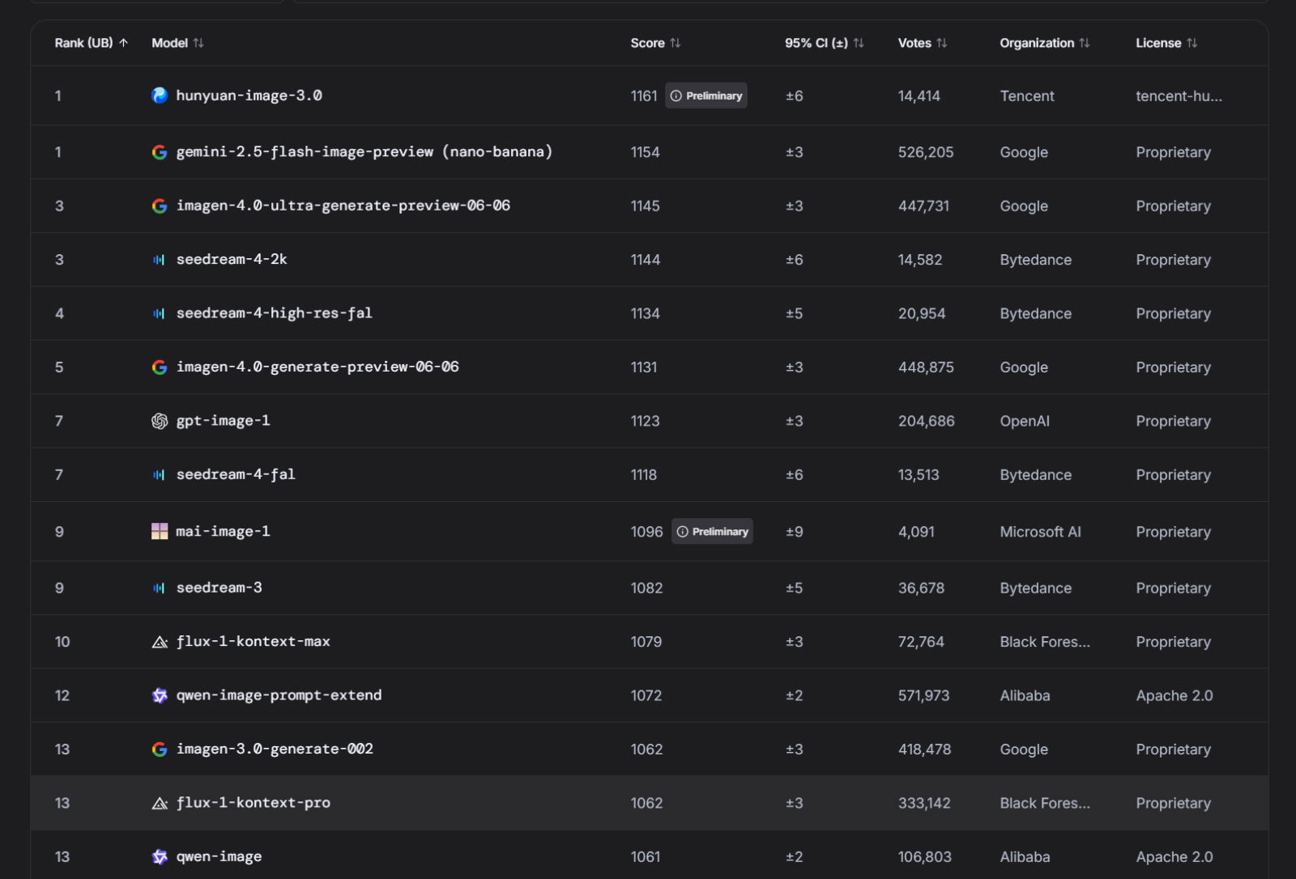Click the Google icon next to imagen-3.0-generate-002
This screenshot has height=879, width=1296.
click(160, 749)
